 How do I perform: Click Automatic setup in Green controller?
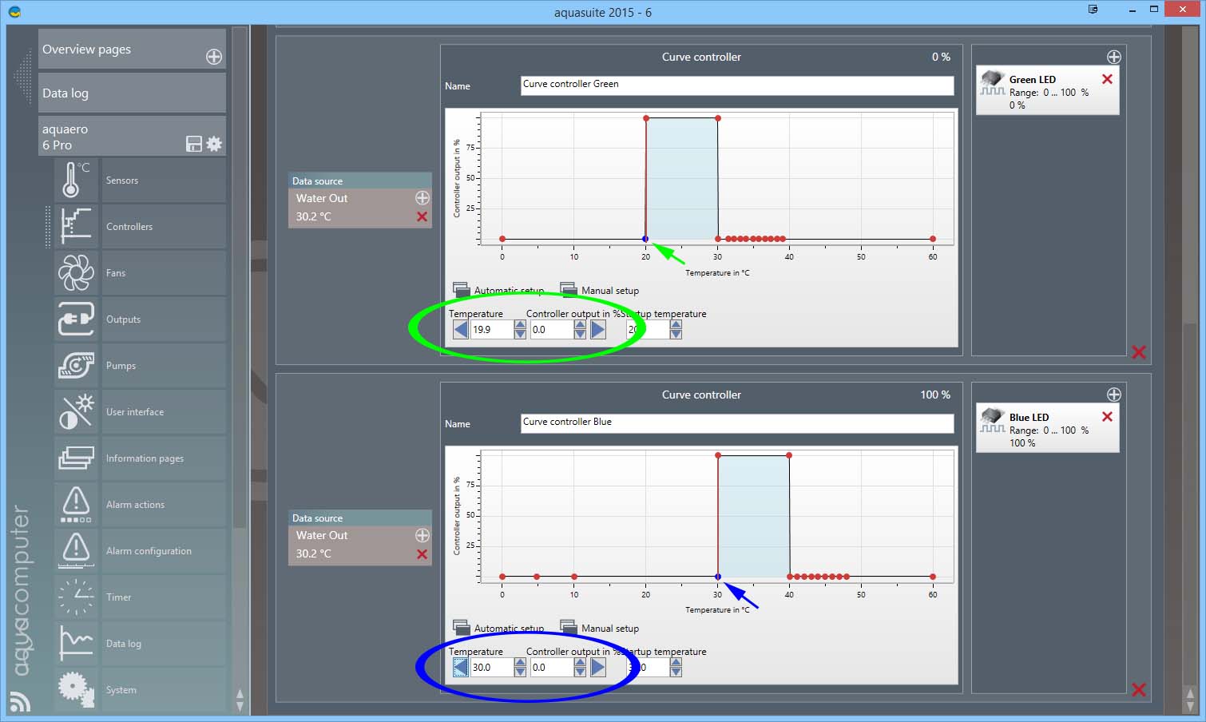point(498,290)
